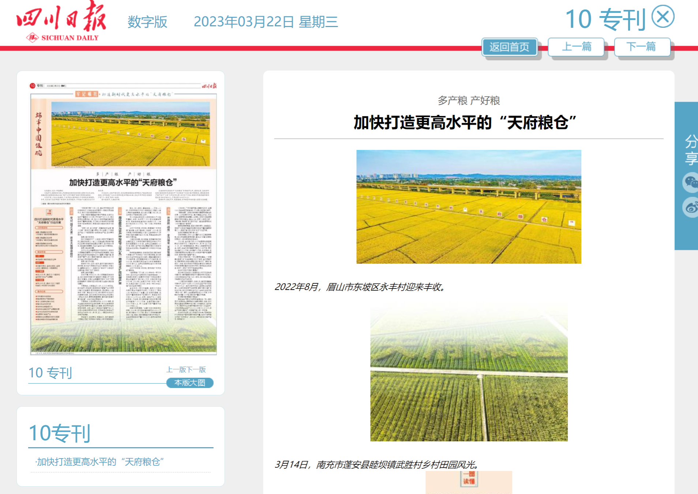The image size is (698, 494).
Task: Click the 一图读懂 infographic icon
Action: click(469, 479)
